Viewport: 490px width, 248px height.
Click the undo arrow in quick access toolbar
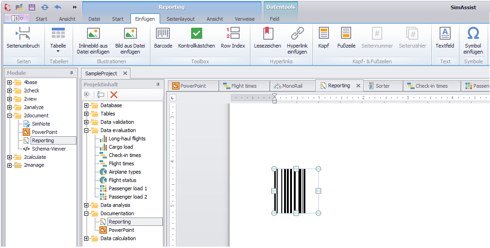(x=58, y=7)
